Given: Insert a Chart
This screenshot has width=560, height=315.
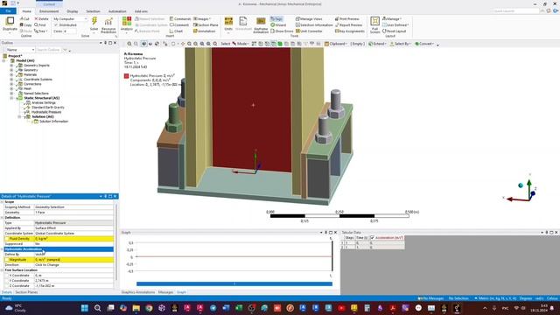Looking at the screenshot, I should click(177, 31).
